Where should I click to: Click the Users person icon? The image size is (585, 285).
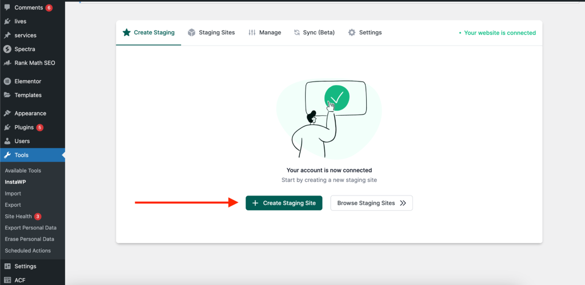click(x=7, y=141)
